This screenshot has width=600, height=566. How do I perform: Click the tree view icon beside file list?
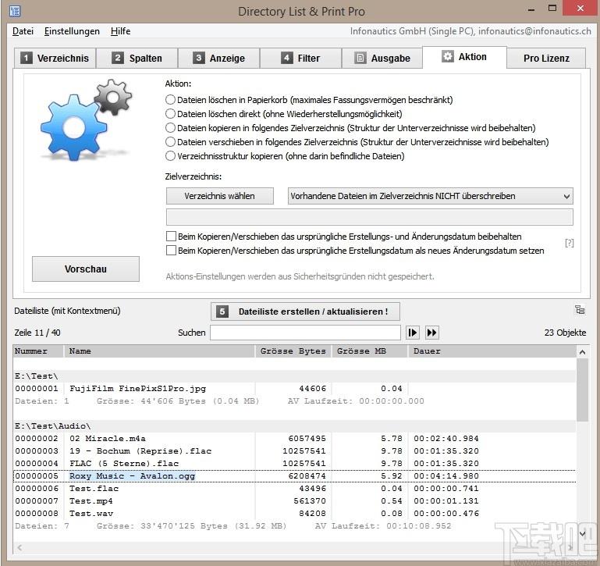[x=580, y=310]
